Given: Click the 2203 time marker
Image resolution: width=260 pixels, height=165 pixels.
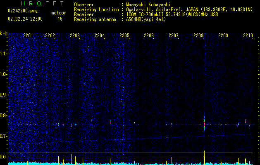Looking at the screenshot, I should point(75,35).
